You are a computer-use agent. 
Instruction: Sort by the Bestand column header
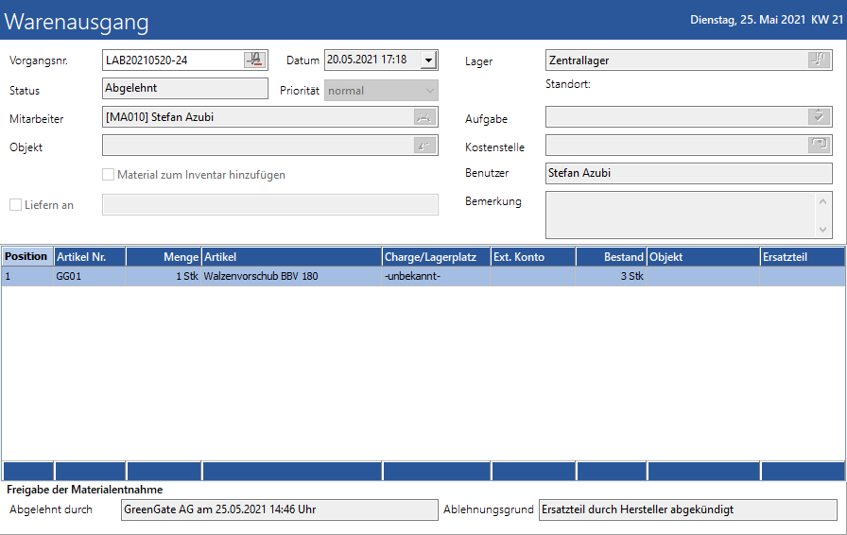tap(612, 257)
